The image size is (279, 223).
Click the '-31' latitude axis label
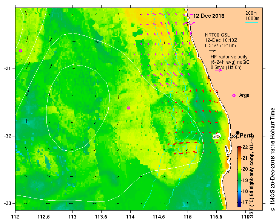tap(7, 69)
